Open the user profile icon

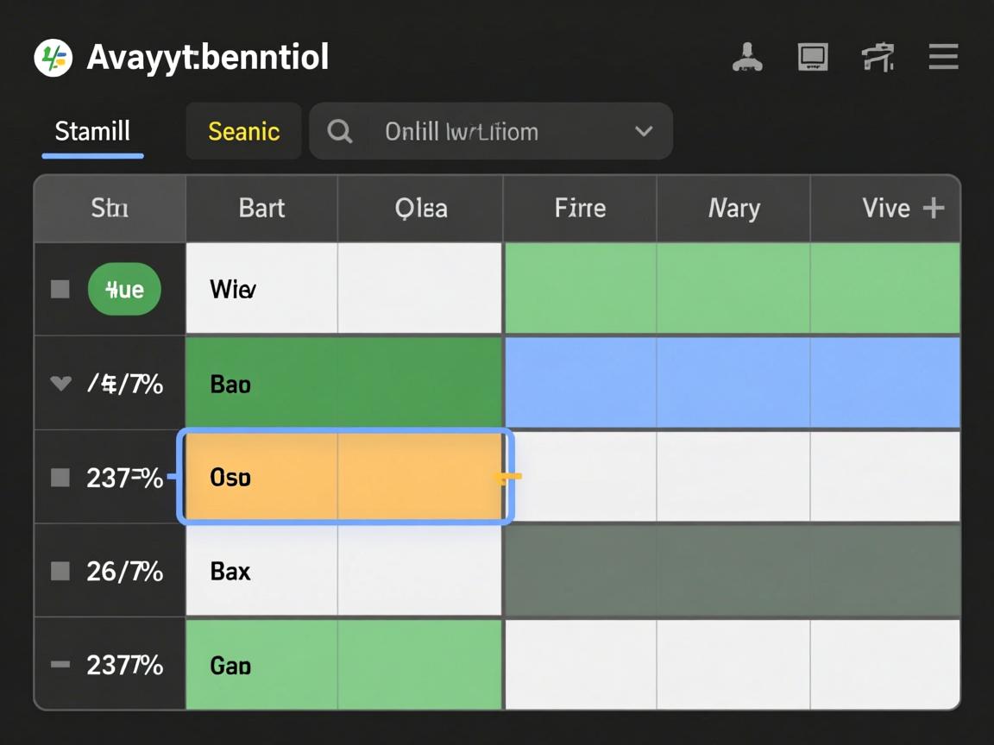click(746, 58)
